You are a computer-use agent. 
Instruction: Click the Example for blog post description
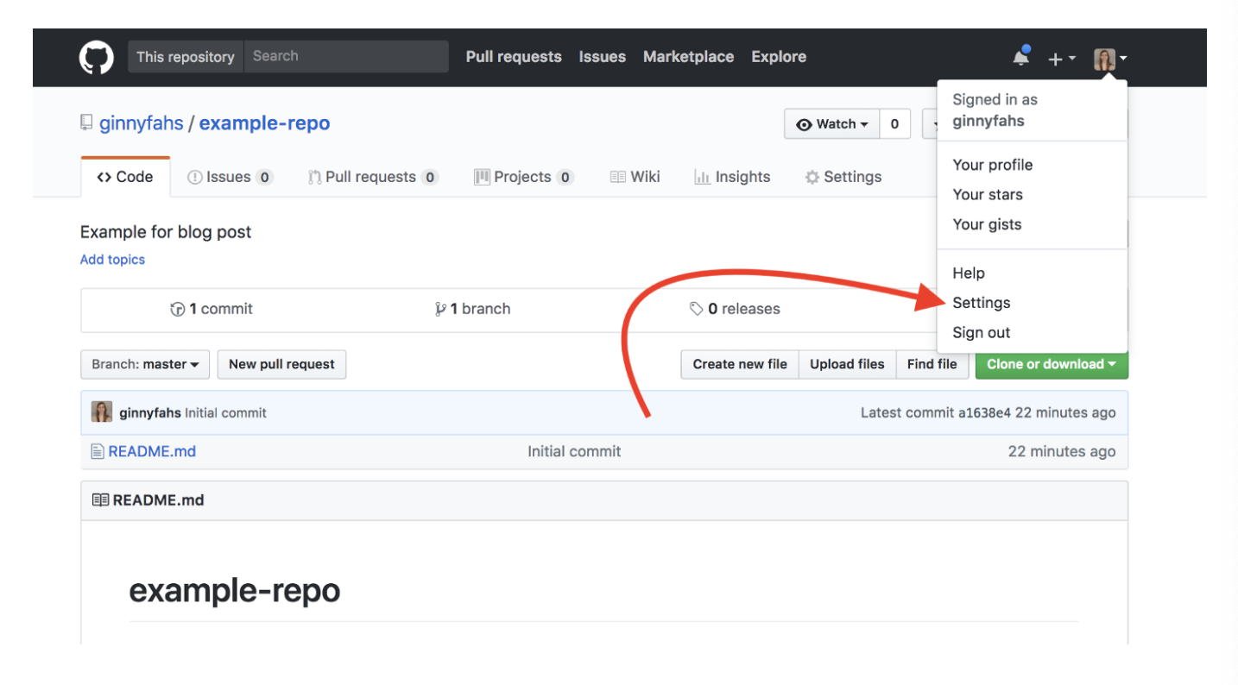click(166, 232)
